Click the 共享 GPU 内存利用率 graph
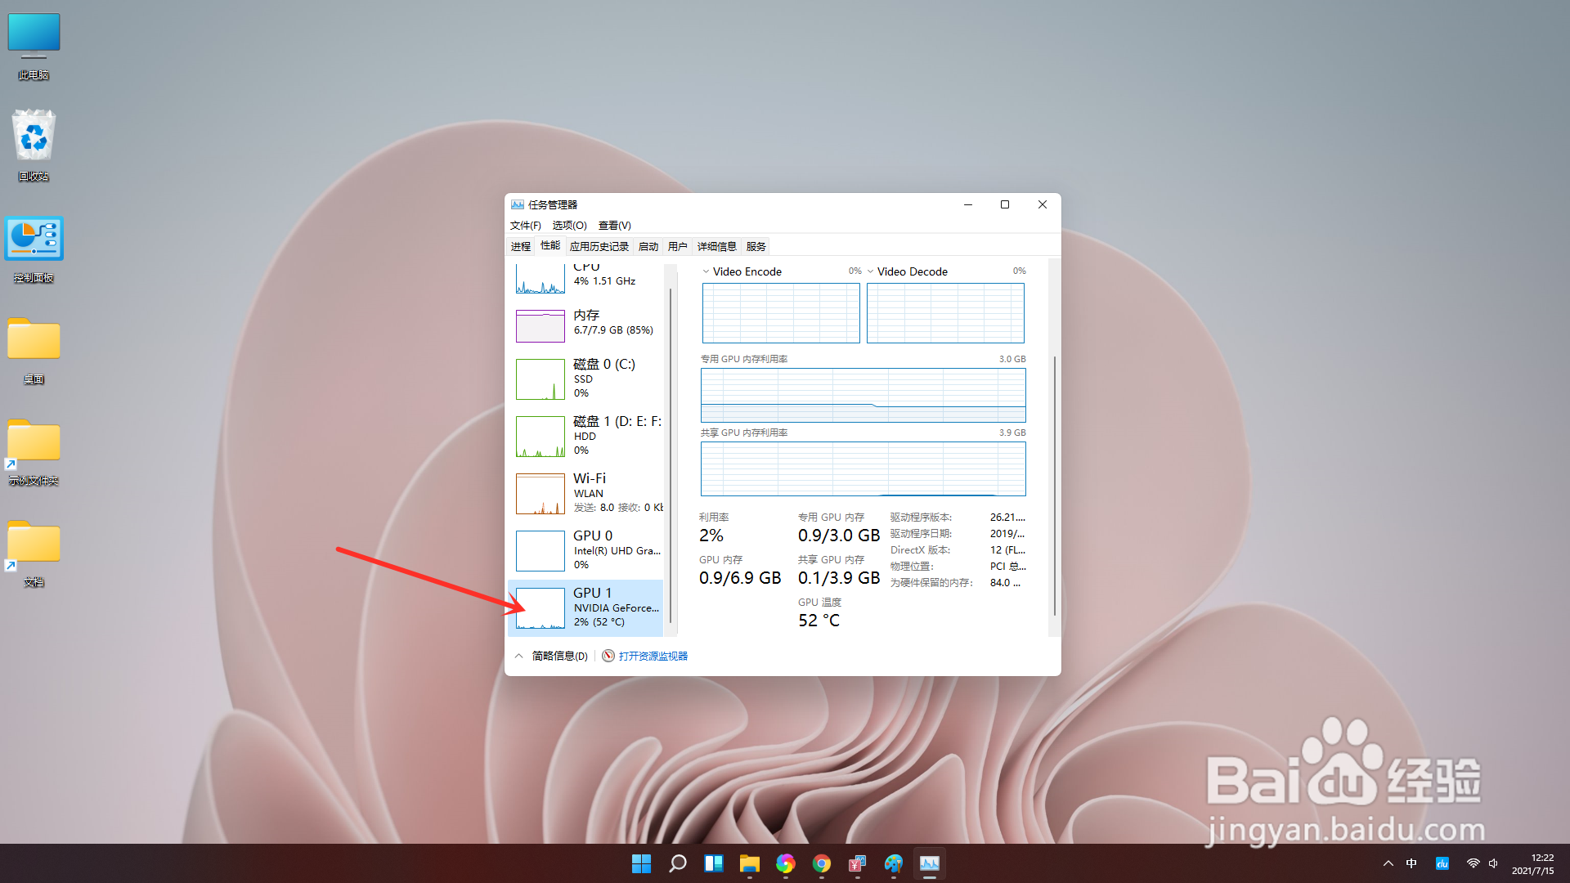This screenshot has height=883, width=1570. click(x=863, y=468)
